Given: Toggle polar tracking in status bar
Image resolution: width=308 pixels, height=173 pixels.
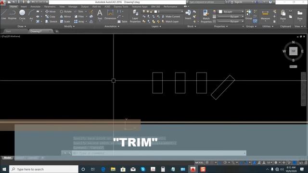Looking at the screenshot, I should [225, 162].
